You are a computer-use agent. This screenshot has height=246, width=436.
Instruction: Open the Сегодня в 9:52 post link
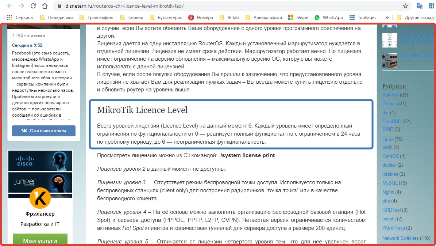[x=27, y=45]
